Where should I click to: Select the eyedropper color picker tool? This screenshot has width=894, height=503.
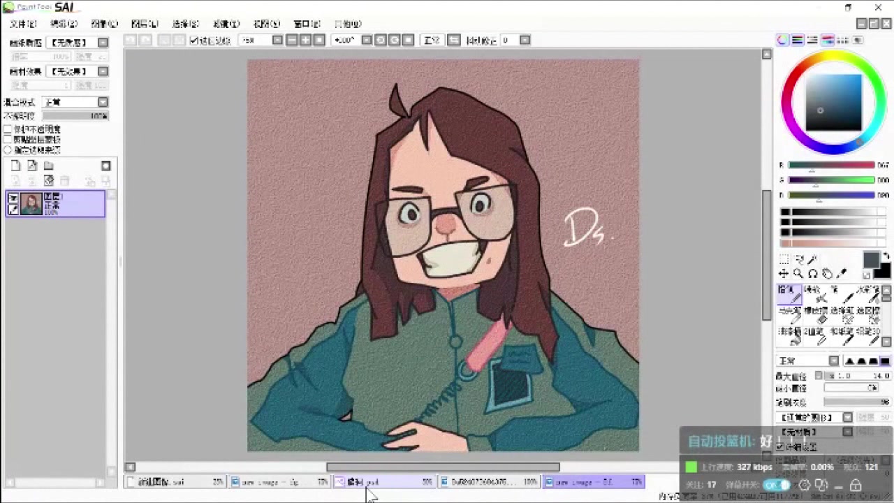pyautogui.click(x=842, y=273)
